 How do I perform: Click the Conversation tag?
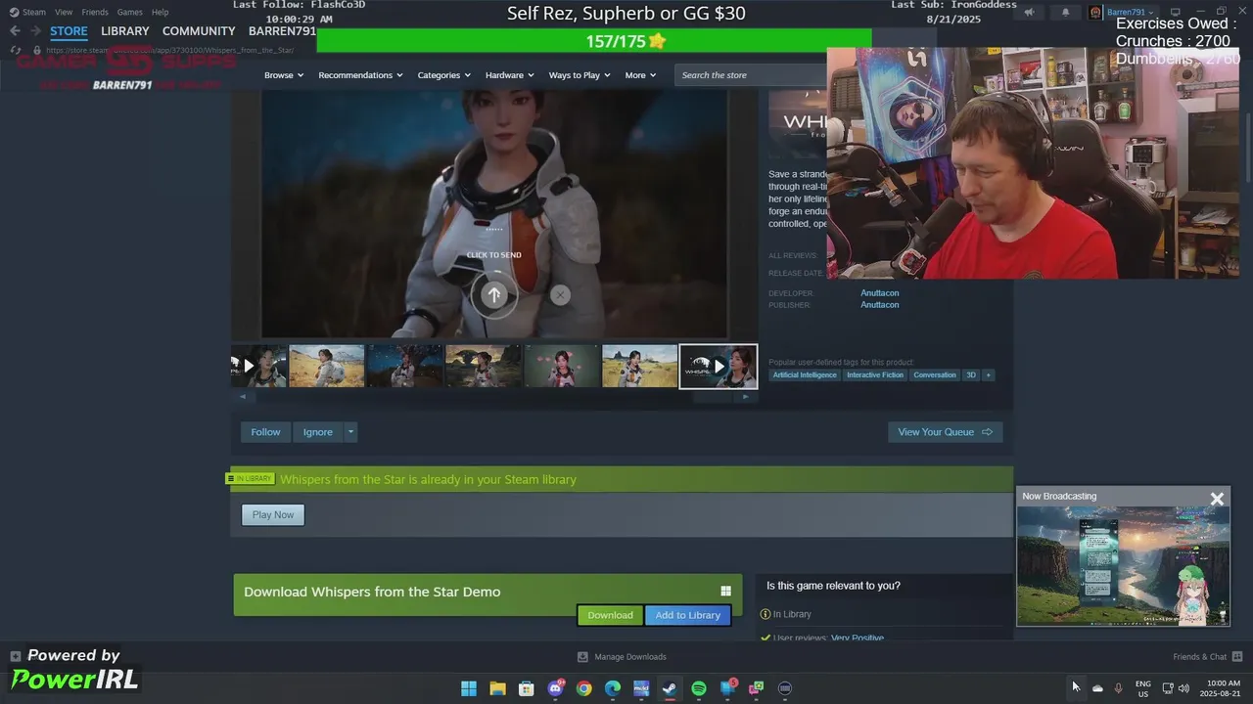coord(935,375)
